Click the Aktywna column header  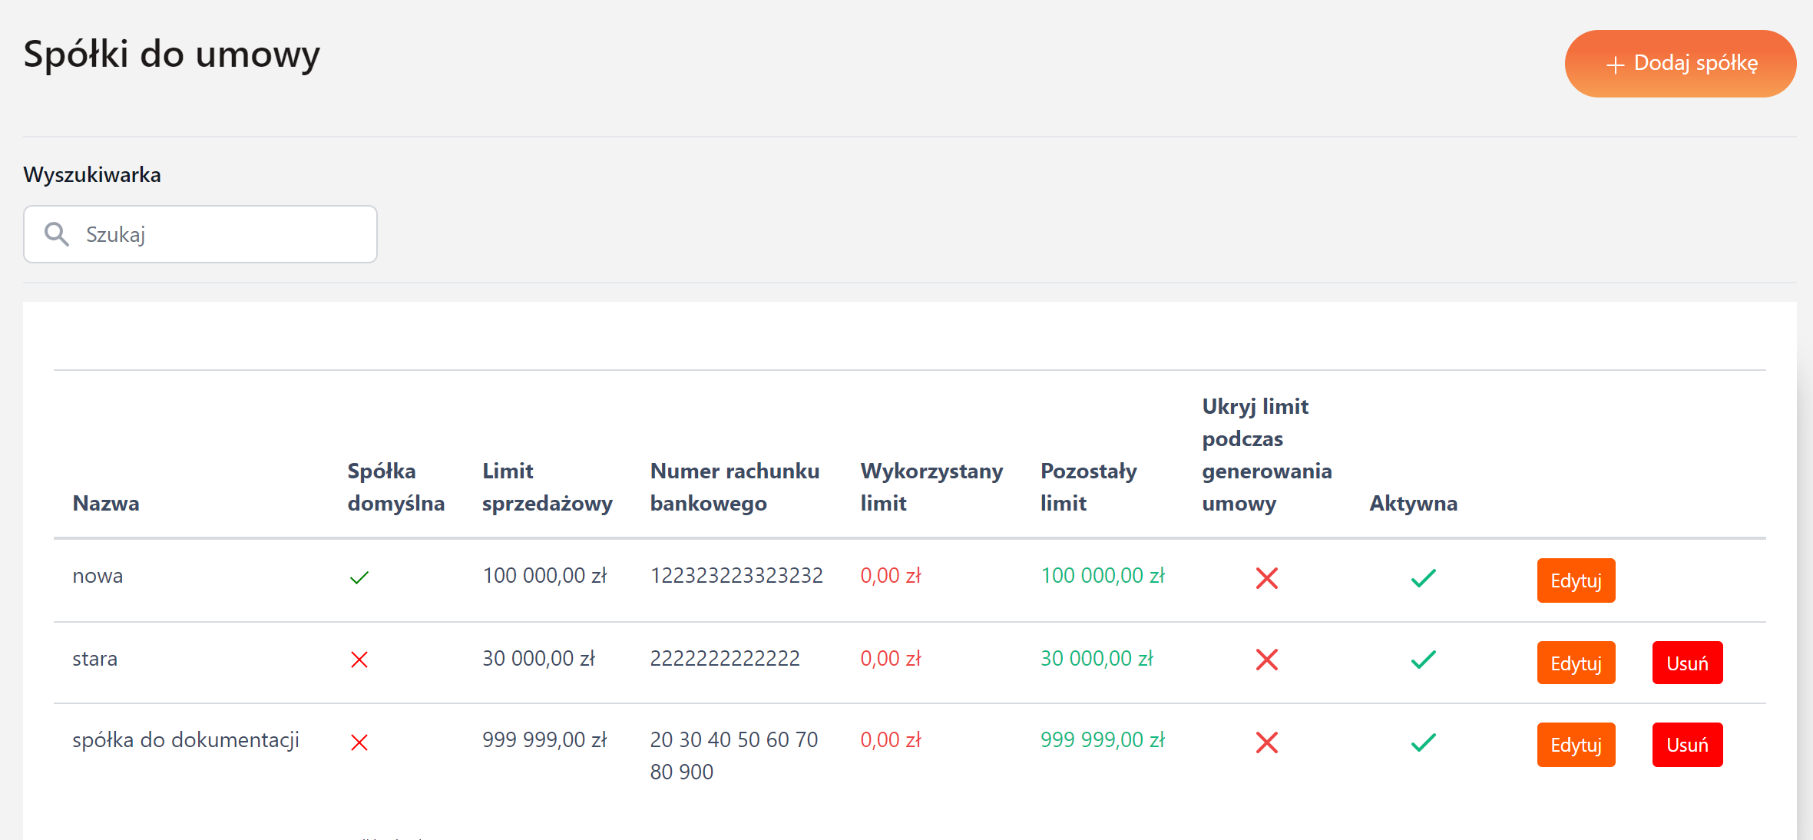1413,504
